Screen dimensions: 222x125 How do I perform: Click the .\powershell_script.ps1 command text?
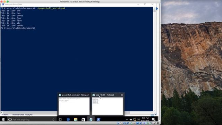click(x=51, y=8)
